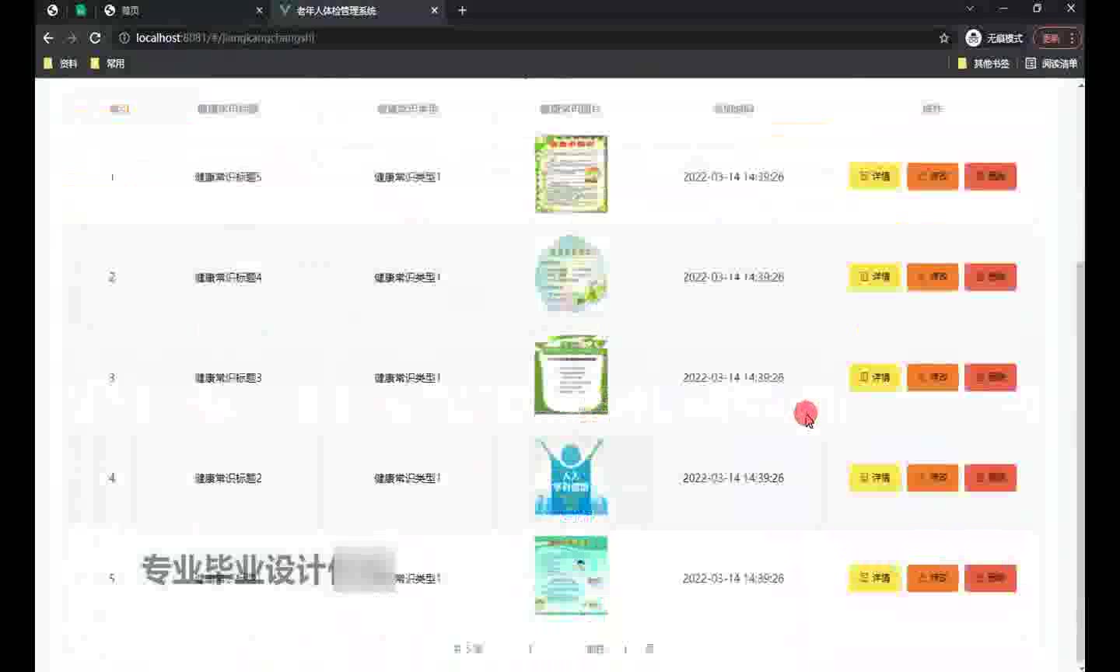The width and height of the screenshot is (1120, 672).
Task: Open the 资料 bookmarks folder
Action: pos(61,63)
